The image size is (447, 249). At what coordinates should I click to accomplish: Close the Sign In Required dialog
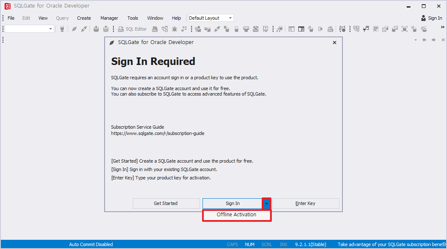335,42
